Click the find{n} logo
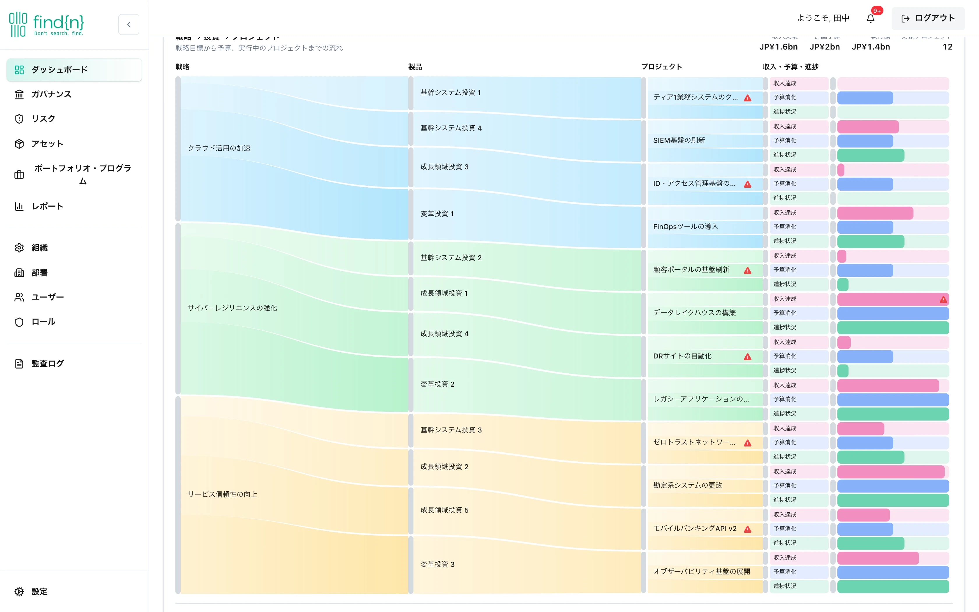 pos(47,24)
